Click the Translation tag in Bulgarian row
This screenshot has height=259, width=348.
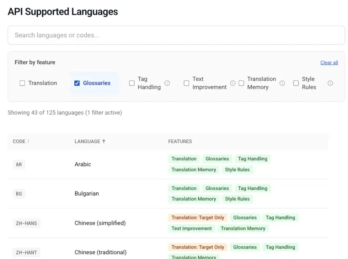[x=184, y=188]
